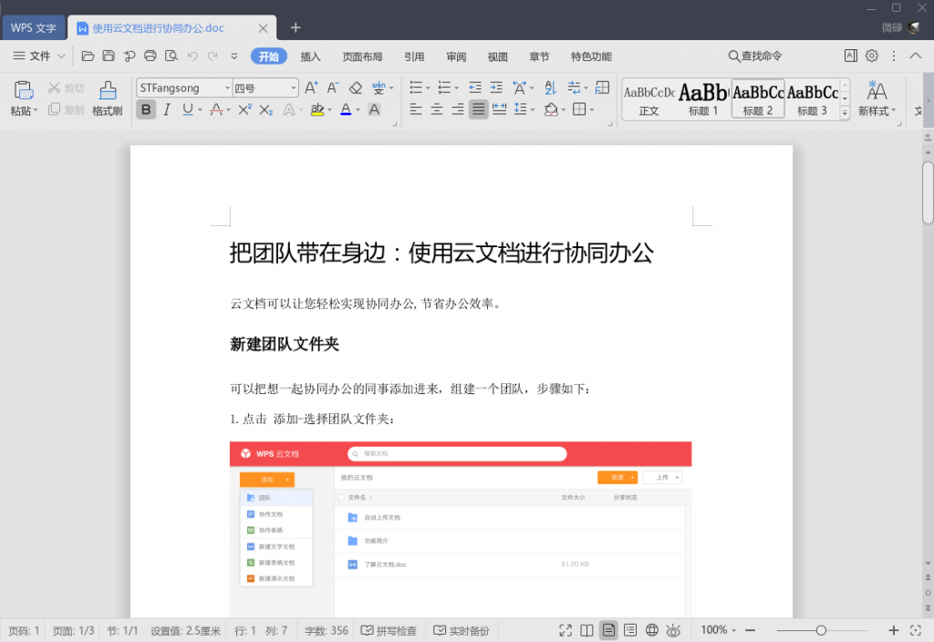934x642 pixels.
Task: Apply superscript X² formatting
Action: pyautogui.click(x=244, y=109)
